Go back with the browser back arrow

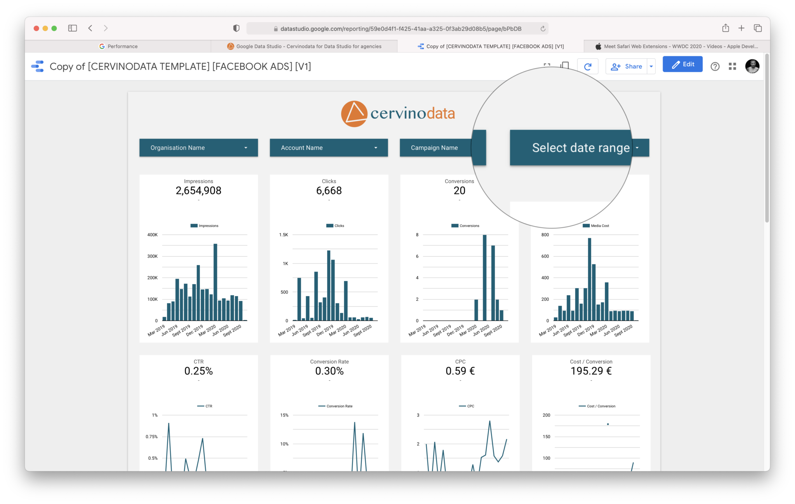click(90, 28)
